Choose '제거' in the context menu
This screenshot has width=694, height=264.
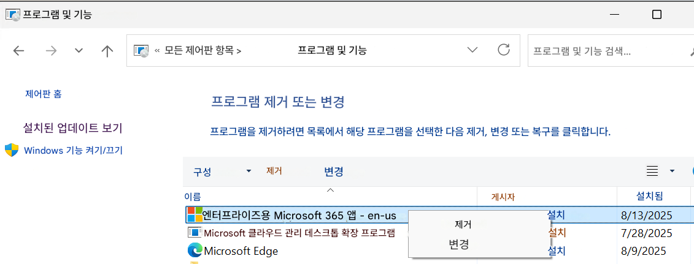click(x=463, y=224)
